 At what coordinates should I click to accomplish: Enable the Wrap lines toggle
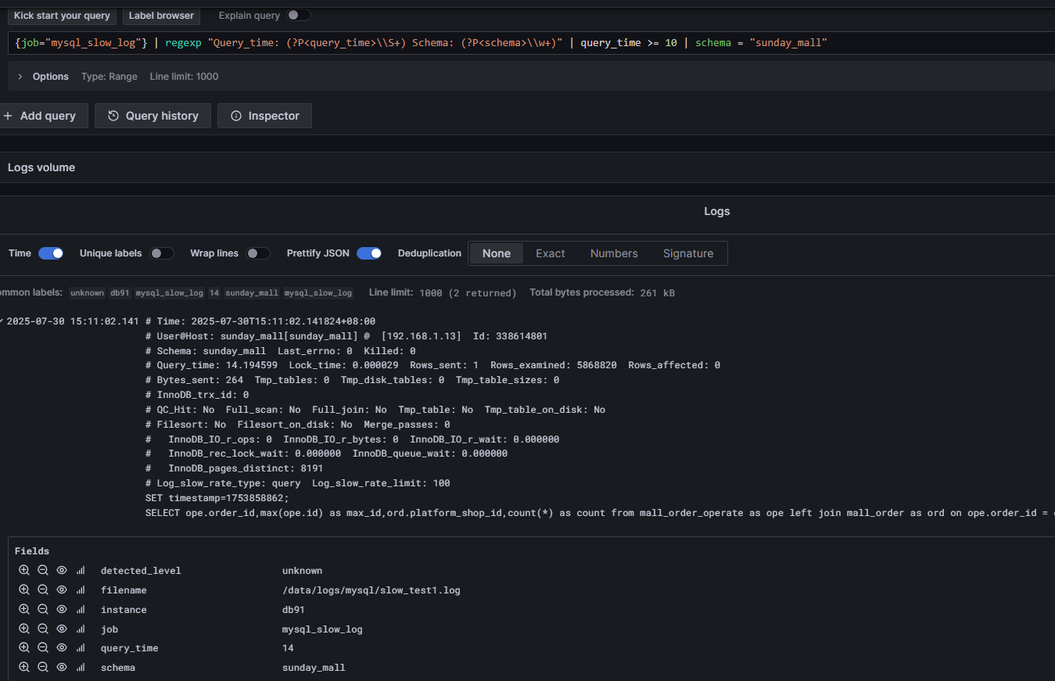click(x=258, y=253)
